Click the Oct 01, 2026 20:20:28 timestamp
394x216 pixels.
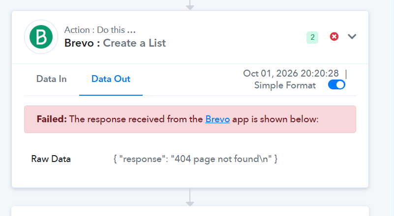coord(291,74)
